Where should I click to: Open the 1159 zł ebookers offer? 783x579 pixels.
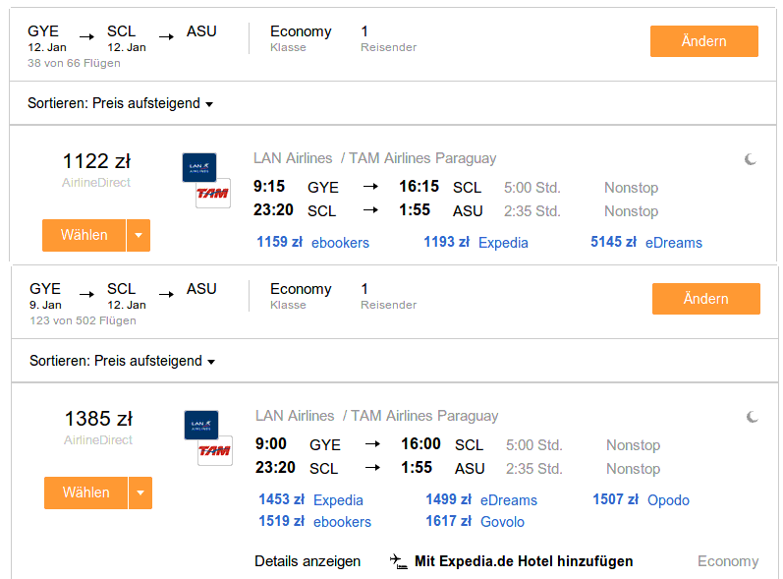tap(312, 242)
